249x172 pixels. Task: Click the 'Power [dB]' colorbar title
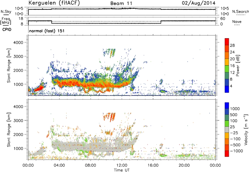(x=237, y=66)
